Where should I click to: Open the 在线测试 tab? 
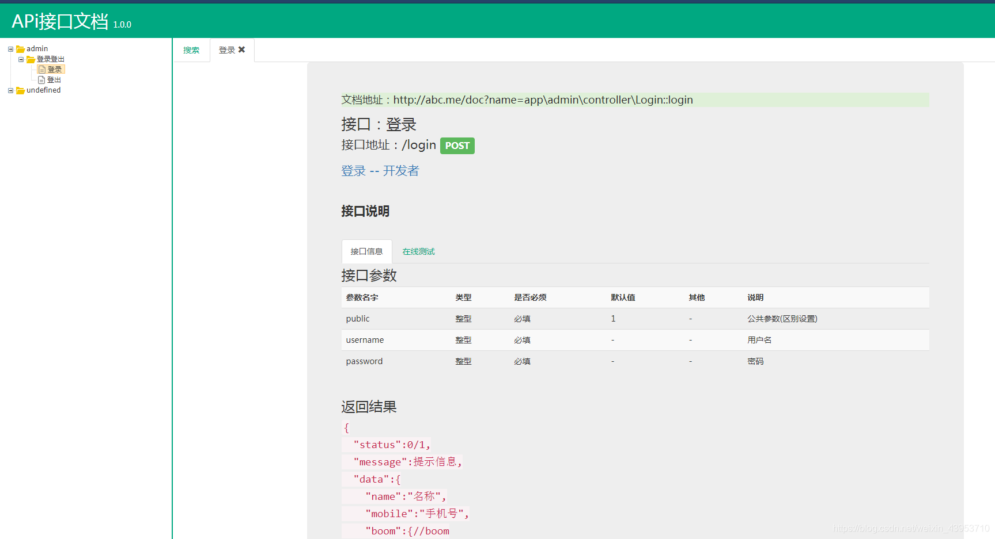(x=419, y=251)
